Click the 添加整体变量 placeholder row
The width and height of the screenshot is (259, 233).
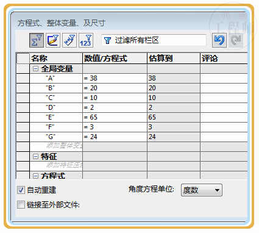click(x=56, y=146)
